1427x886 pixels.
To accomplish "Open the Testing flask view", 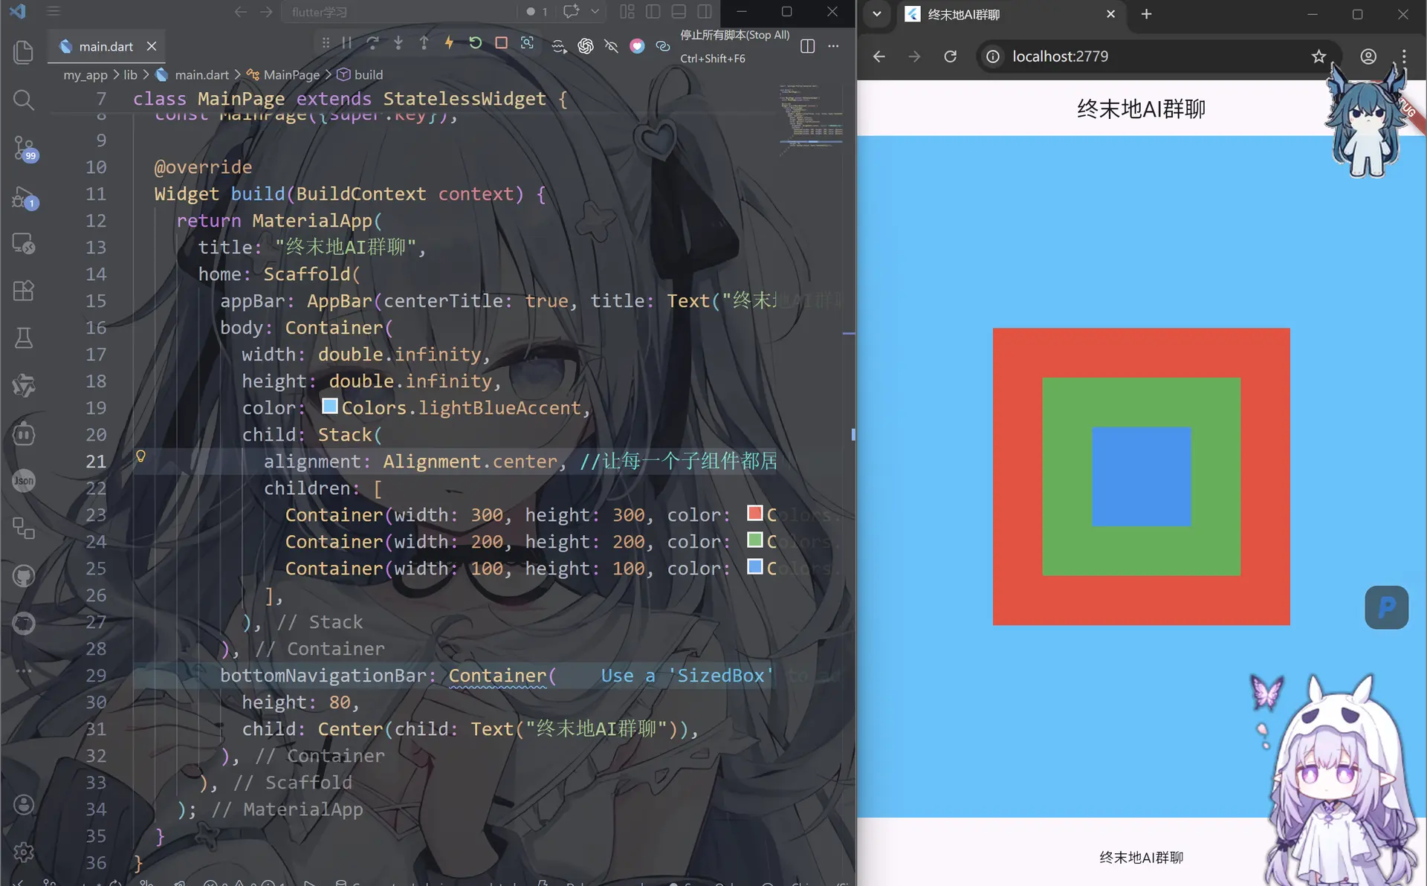I will [24, 338].
